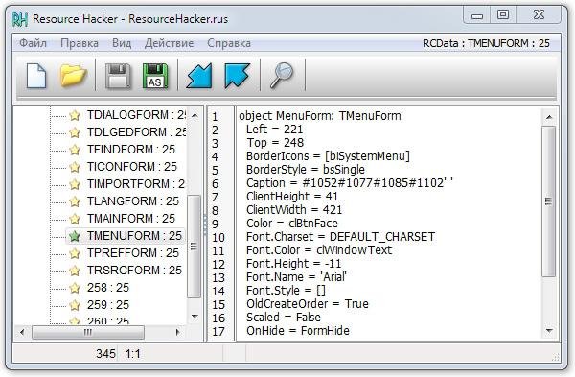Click tree panel scroll down arrow

195,317
